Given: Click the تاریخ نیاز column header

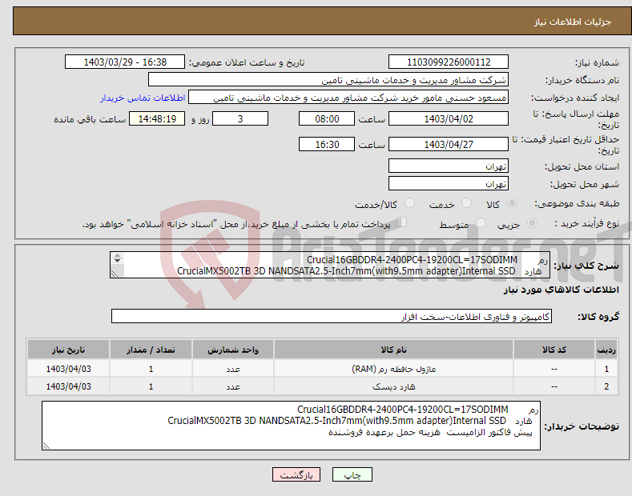Looking at the screenshot, I should pyautogui.click(x=69, y=350).
